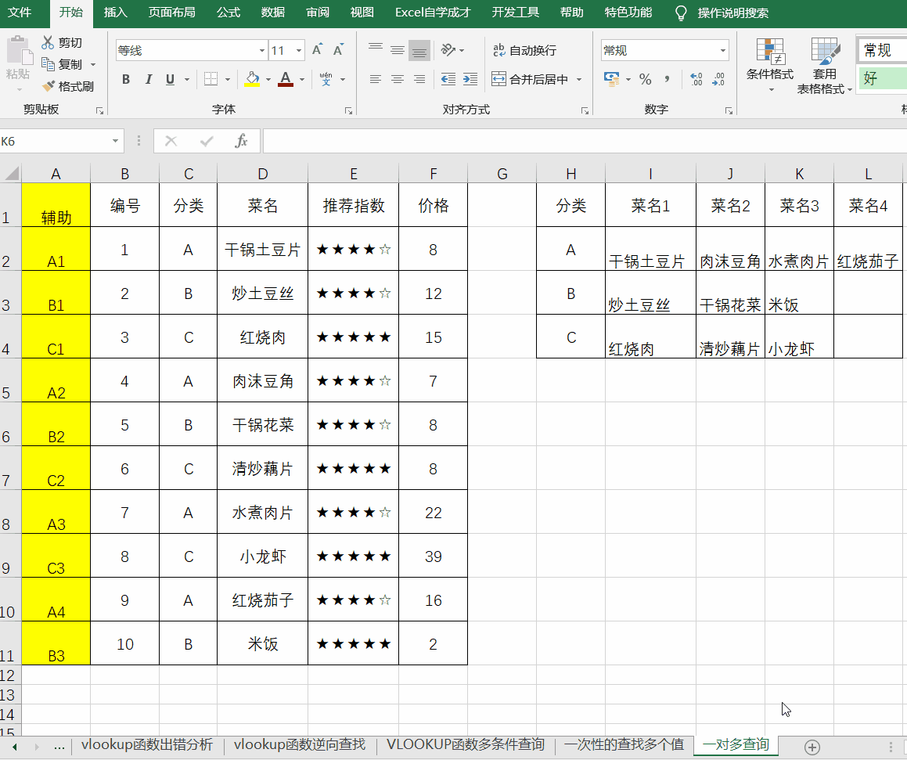Apply the yellow fill color swatch
This screenshot has height=760, width=907.
pos(252,79)
